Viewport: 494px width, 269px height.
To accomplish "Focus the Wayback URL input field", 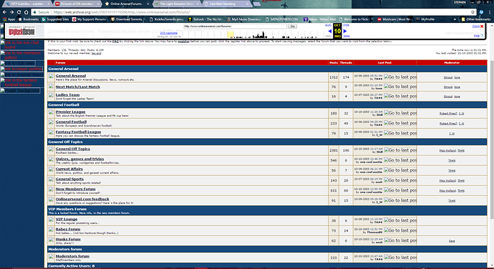I will pyautogui.click(x=235, y=26).
